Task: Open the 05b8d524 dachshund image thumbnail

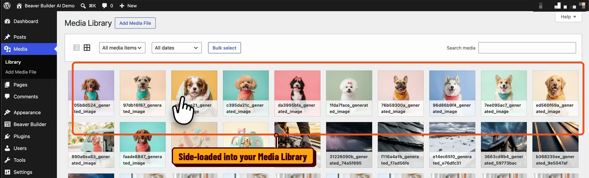Action: pos(91,93)
